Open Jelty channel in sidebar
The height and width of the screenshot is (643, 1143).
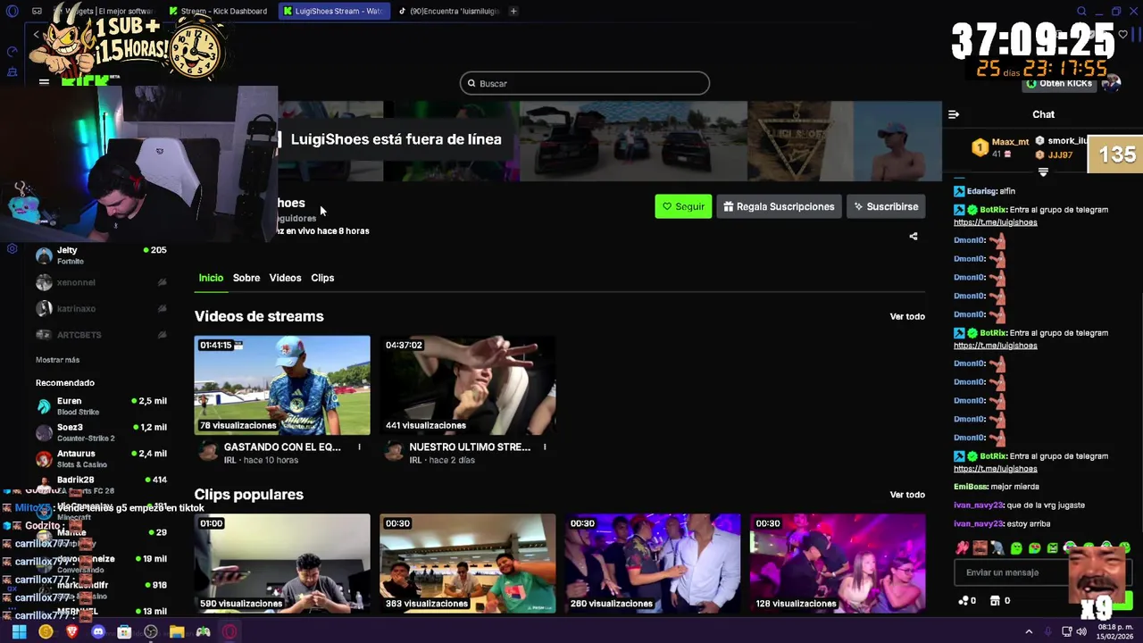[x=100, y=255]
